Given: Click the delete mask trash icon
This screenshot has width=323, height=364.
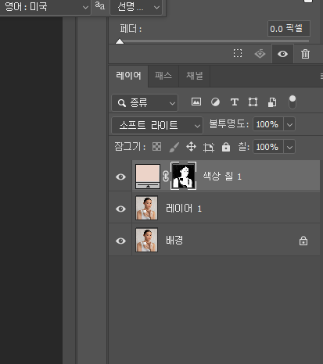Looking at the screenshot, I should (x=305, y=54).
